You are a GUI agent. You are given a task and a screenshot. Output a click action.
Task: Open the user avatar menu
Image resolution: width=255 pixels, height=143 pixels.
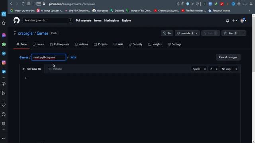coord(243,21)
